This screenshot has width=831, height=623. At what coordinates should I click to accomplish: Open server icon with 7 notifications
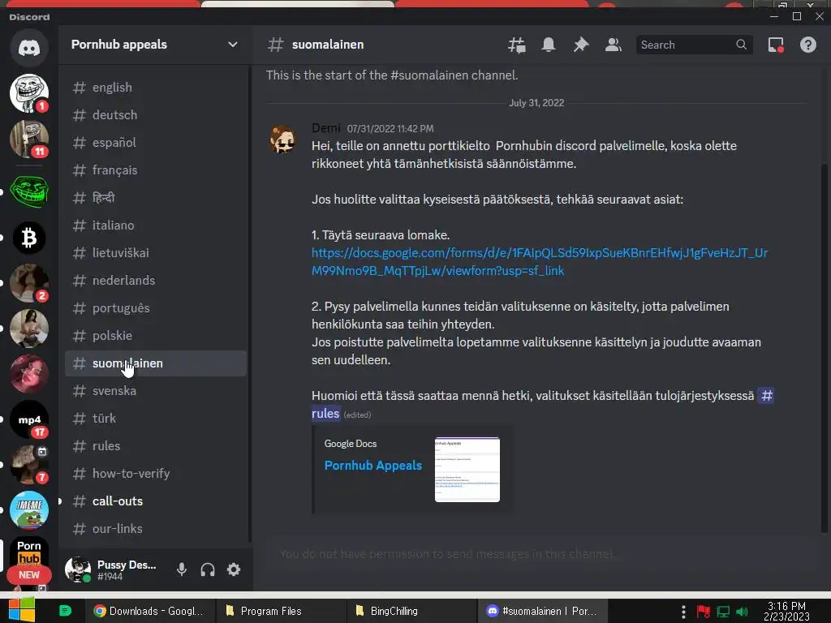(29, 465)
